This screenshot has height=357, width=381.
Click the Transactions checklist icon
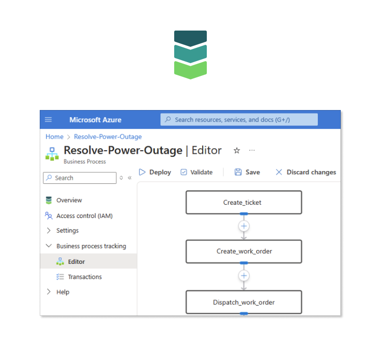pyautogui.click(x=60, y=277)
